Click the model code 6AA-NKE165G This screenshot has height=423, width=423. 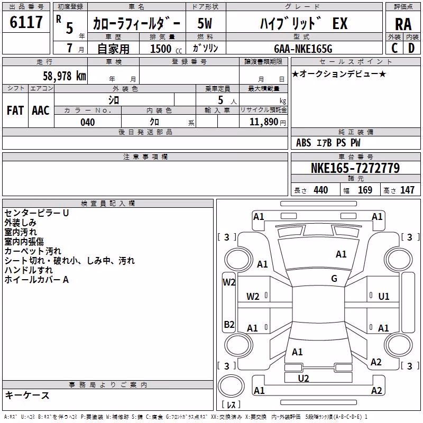click(303, 49)
